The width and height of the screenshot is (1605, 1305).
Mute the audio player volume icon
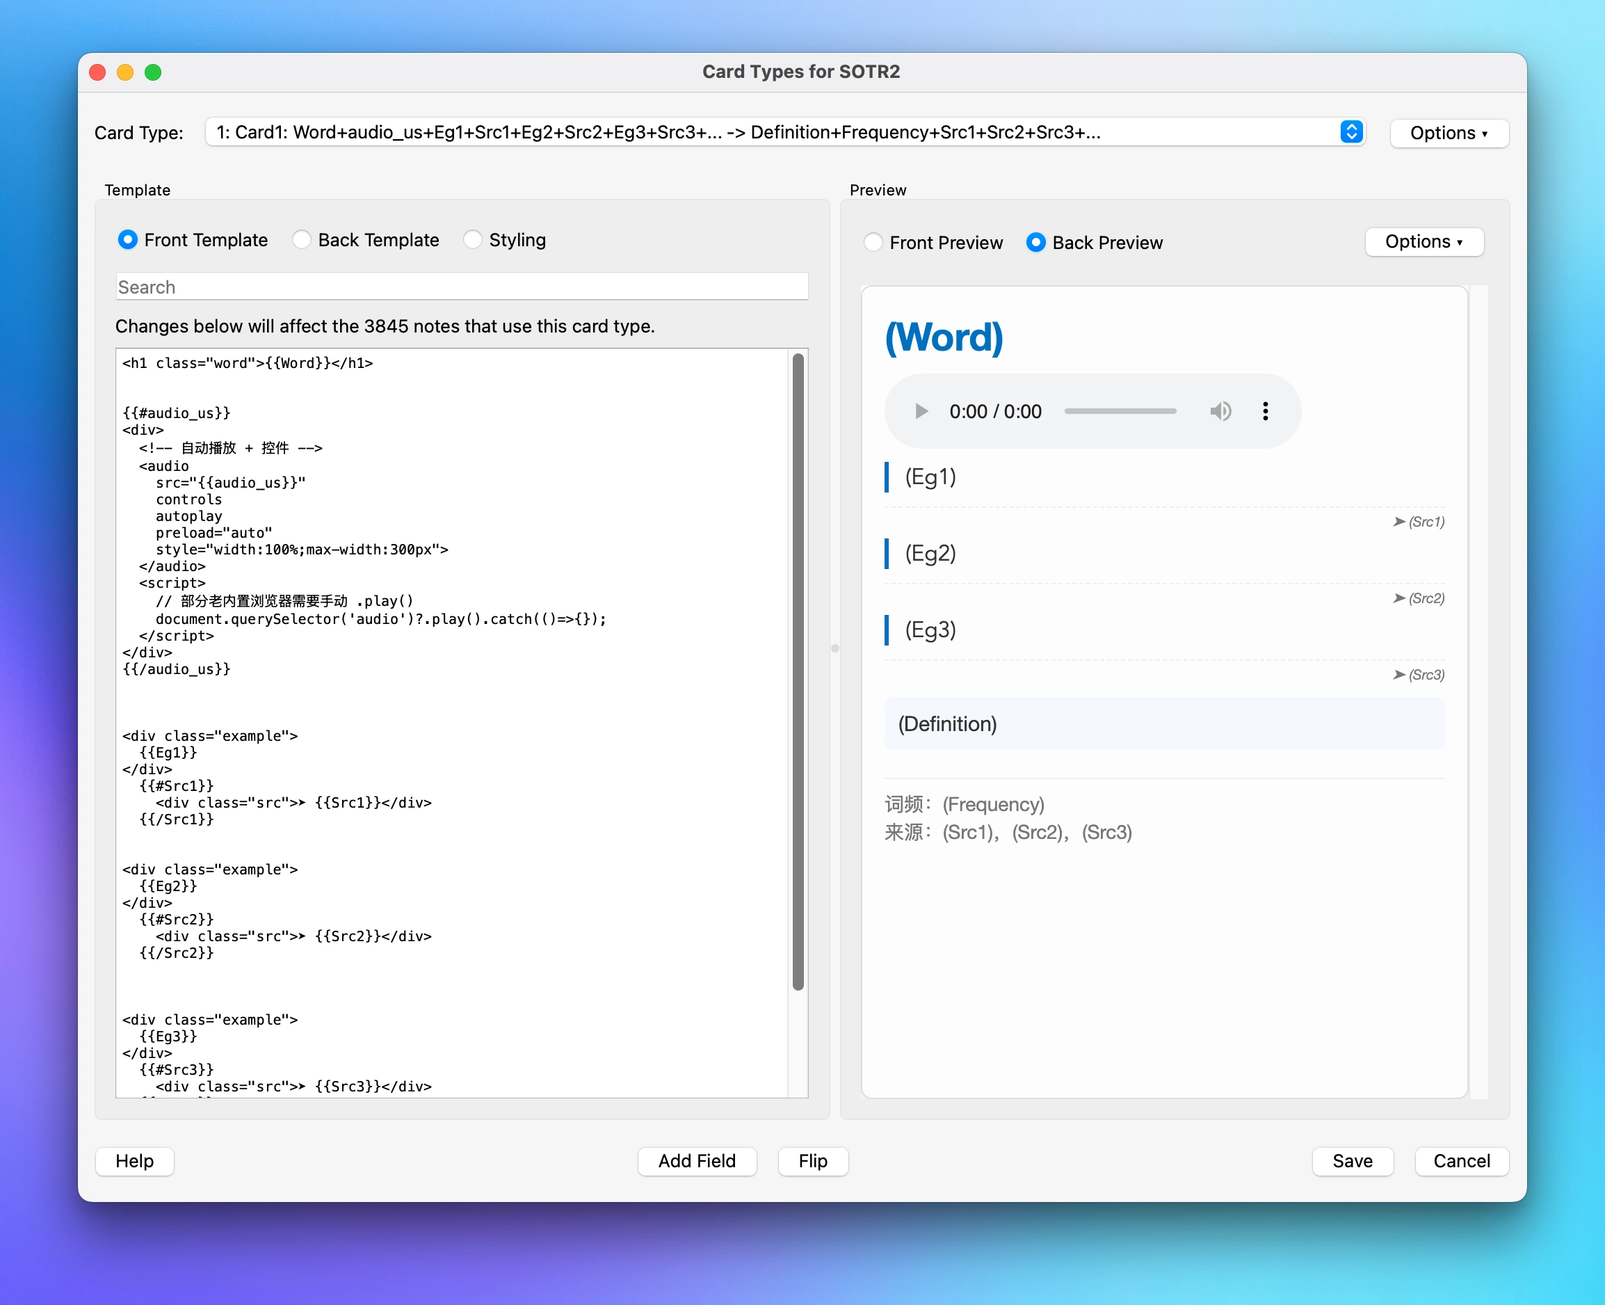(1220, 411)
